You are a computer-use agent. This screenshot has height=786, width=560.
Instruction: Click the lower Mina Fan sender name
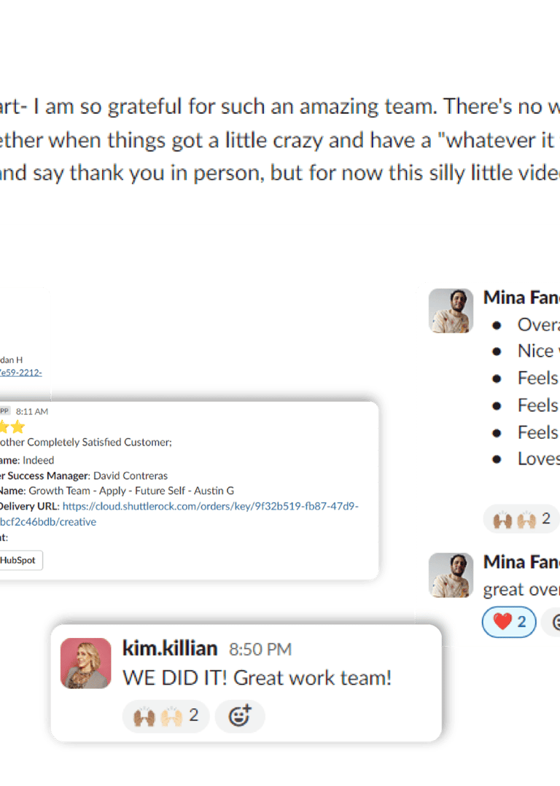point(521,562)
